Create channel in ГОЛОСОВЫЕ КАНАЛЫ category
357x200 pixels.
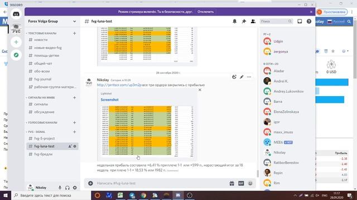[x=74, y=122]
